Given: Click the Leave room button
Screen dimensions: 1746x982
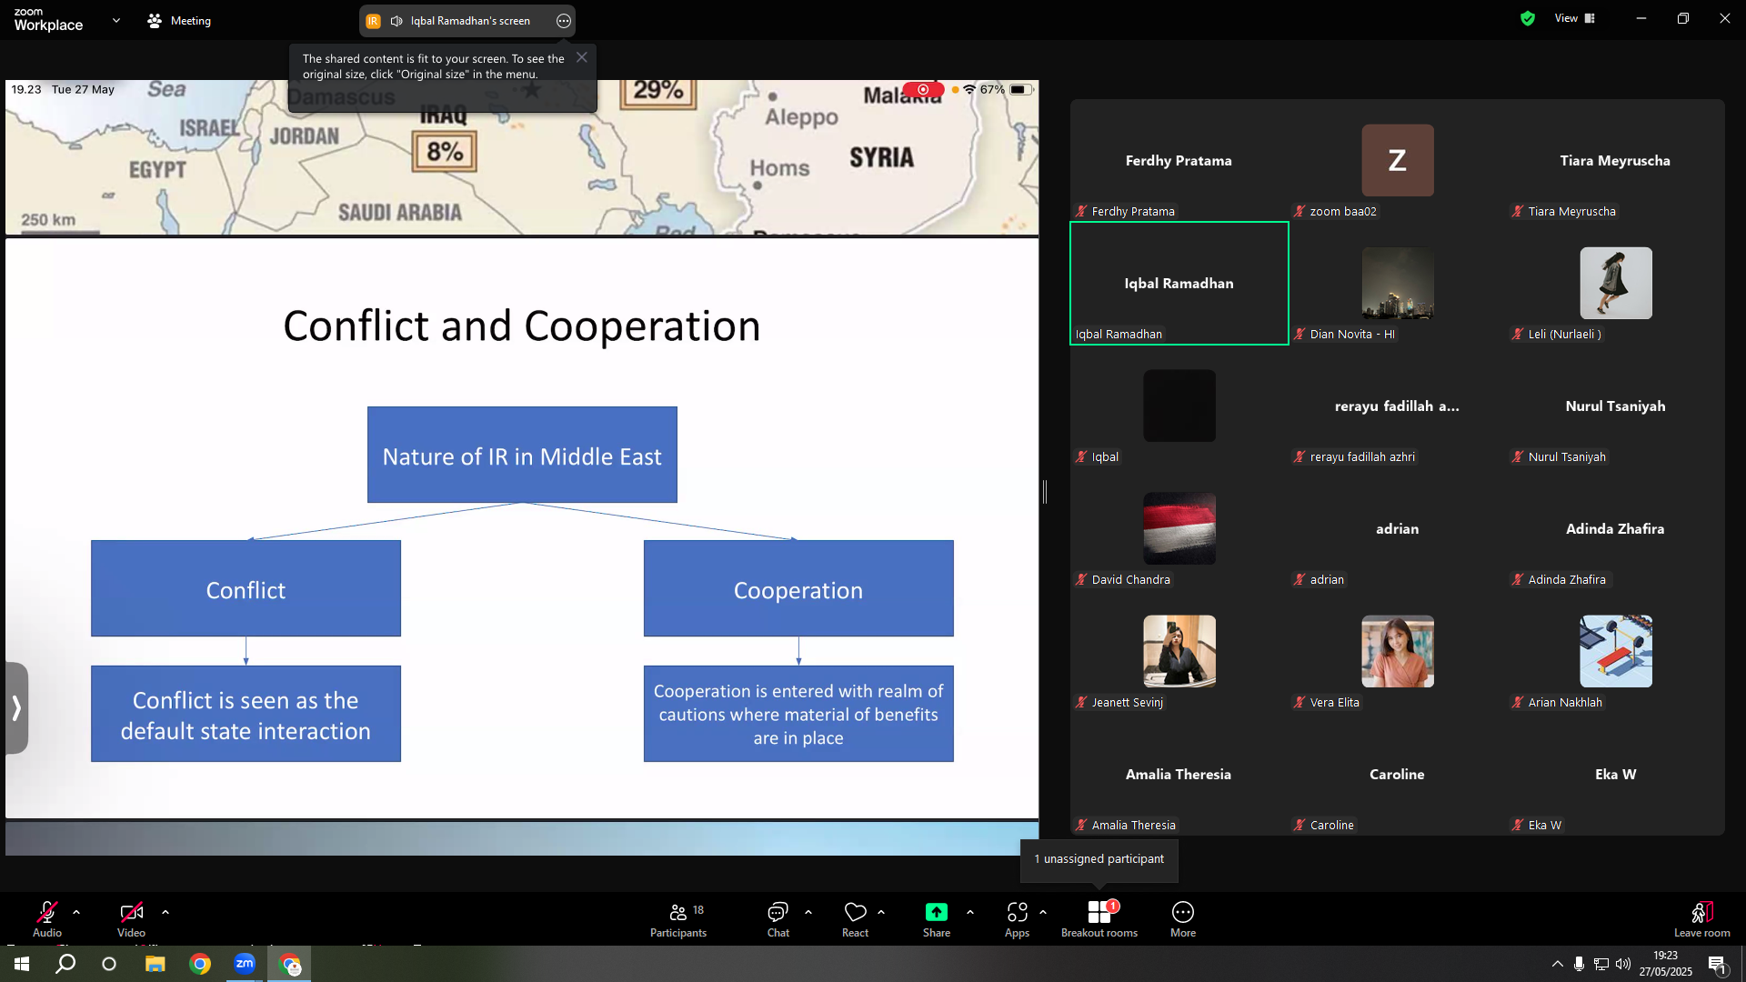Looking at the screenshot, I should tap(1702, 919).
